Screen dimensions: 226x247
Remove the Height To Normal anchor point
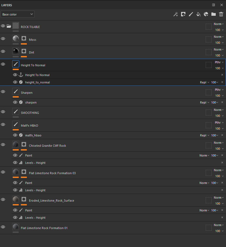222,75
